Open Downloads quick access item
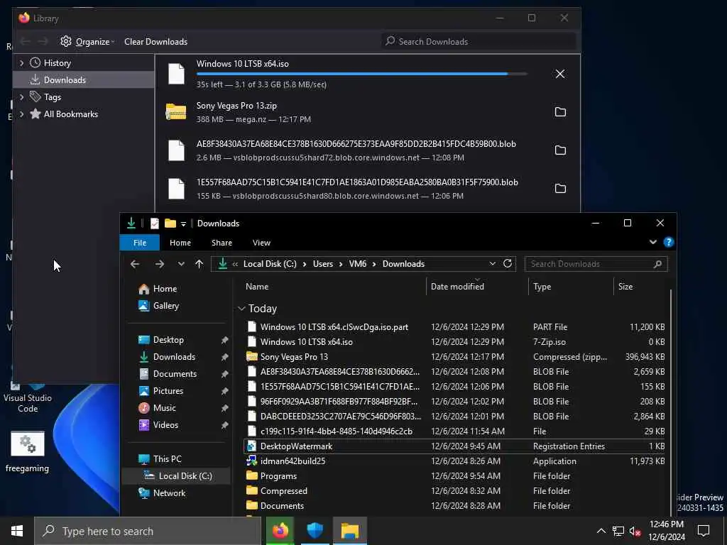 [x=167, y=357]
